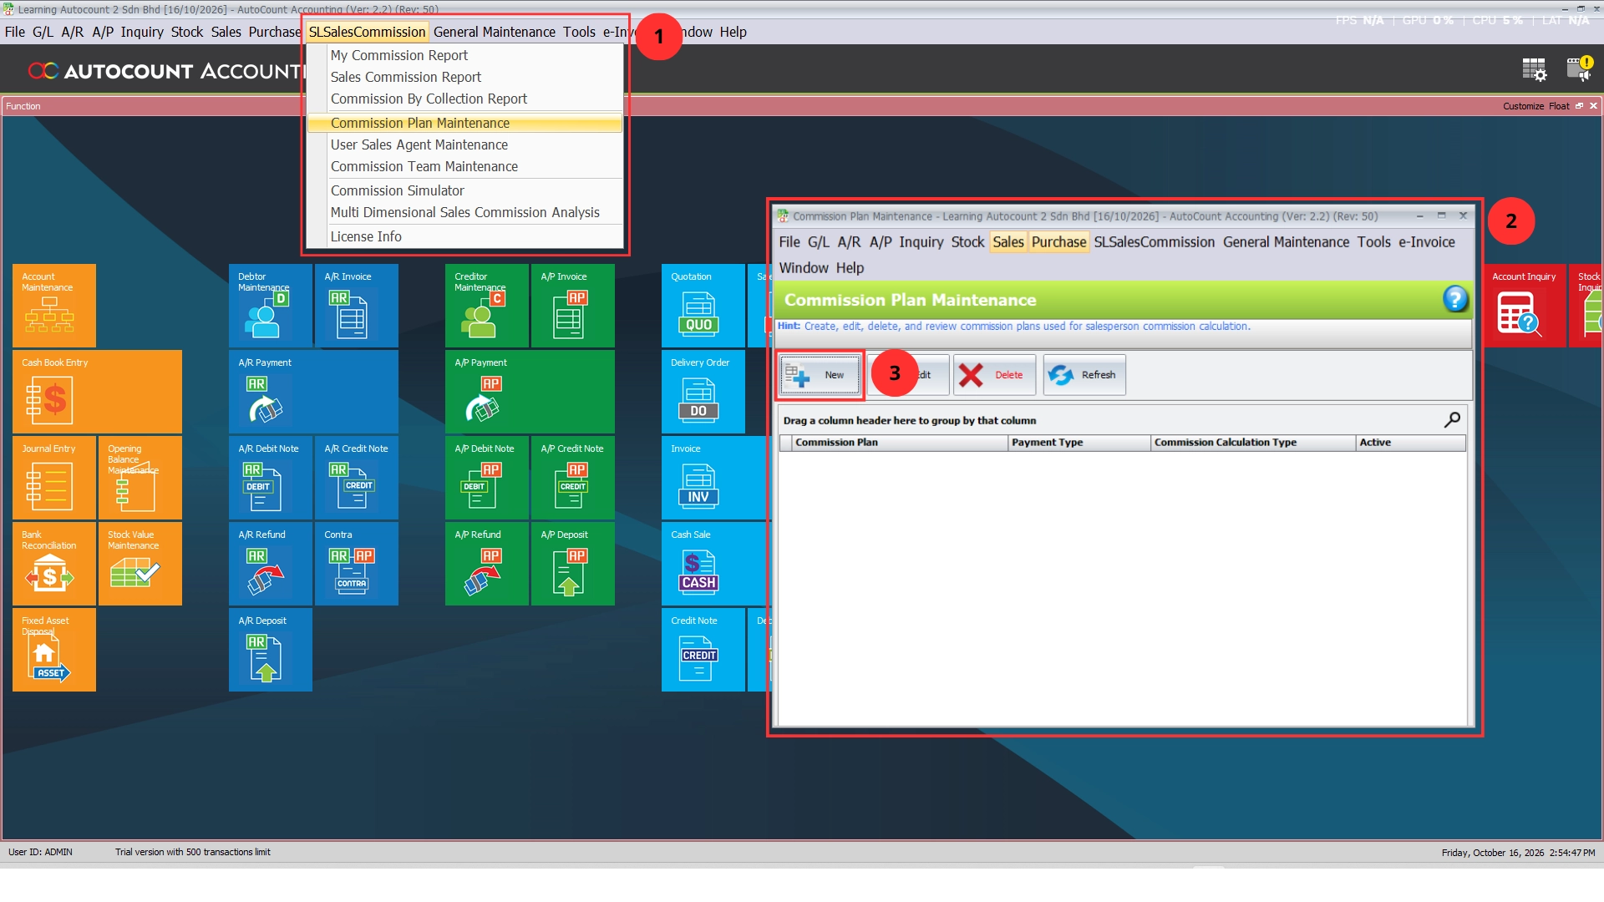Open the A/R Credit Note tile

coord(357,478)
